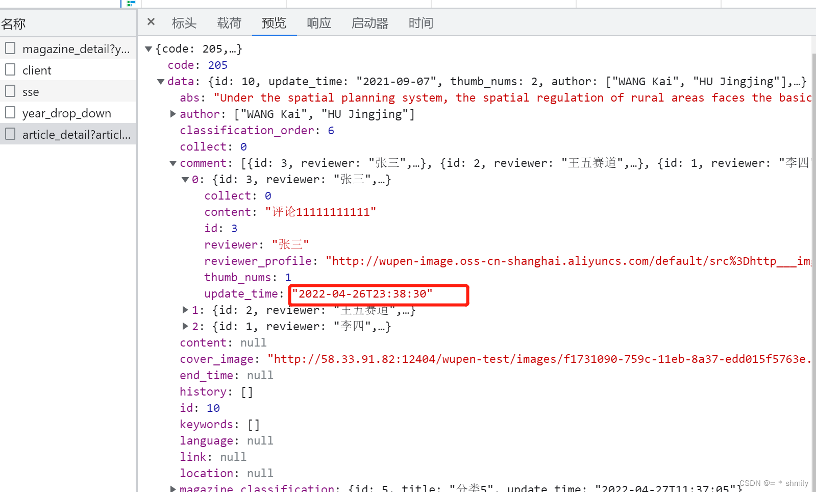The width and height of the screenshot is (816, 492).
Task: Open the 启动器 tab
Action: coord(370,23)
